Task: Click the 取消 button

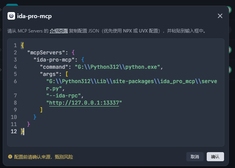Action: pyautogui.click(x=195, y=157)
